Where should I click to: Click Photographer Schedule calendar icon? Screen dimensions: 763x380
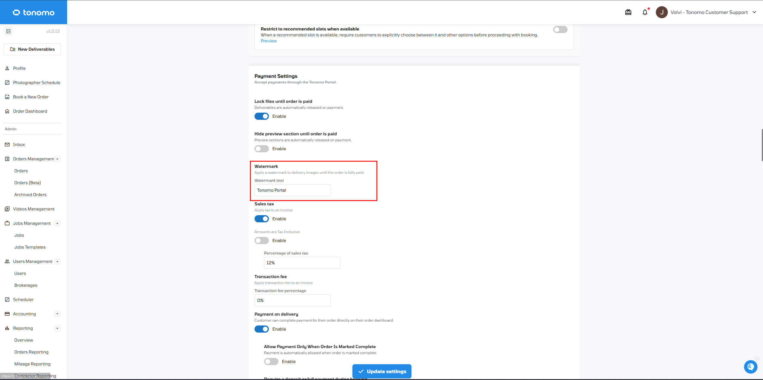pos(7,83)
